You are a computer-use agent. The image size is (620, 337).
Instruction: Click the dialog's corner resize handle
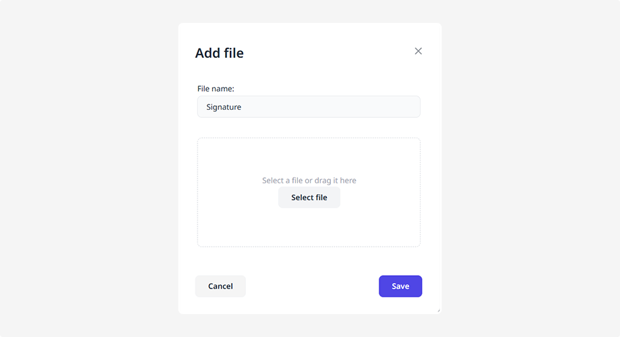click(439, 311)
